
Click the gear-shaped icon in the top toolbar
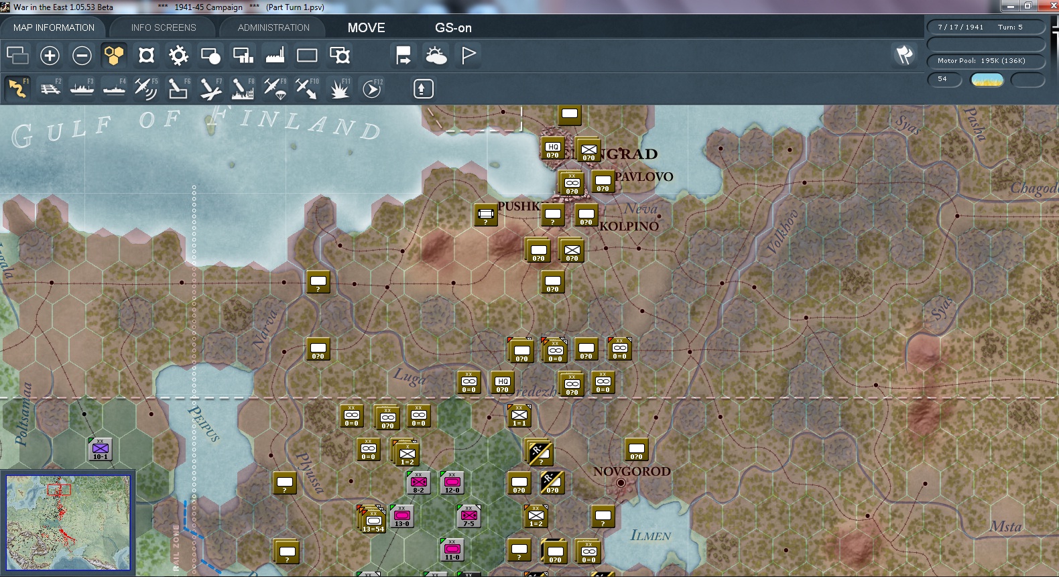tap(178, 55)
